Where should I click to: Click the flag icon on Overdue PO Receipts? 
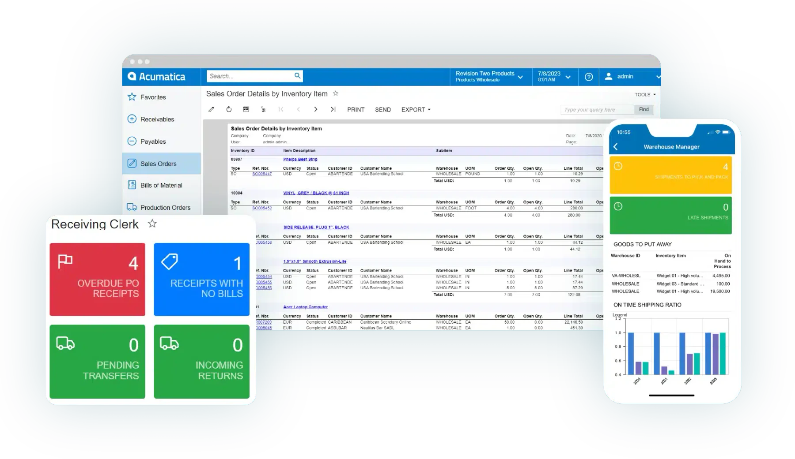pyautogui.click(x=65, y=261)
